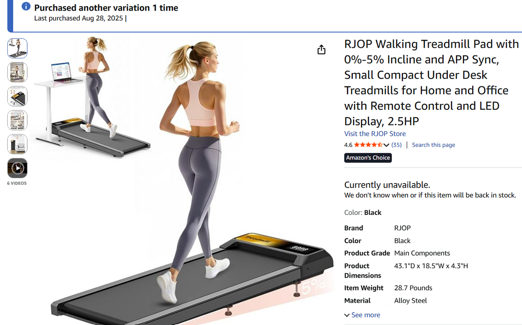Select the first thumbnail with blue outline

point(17,48)
